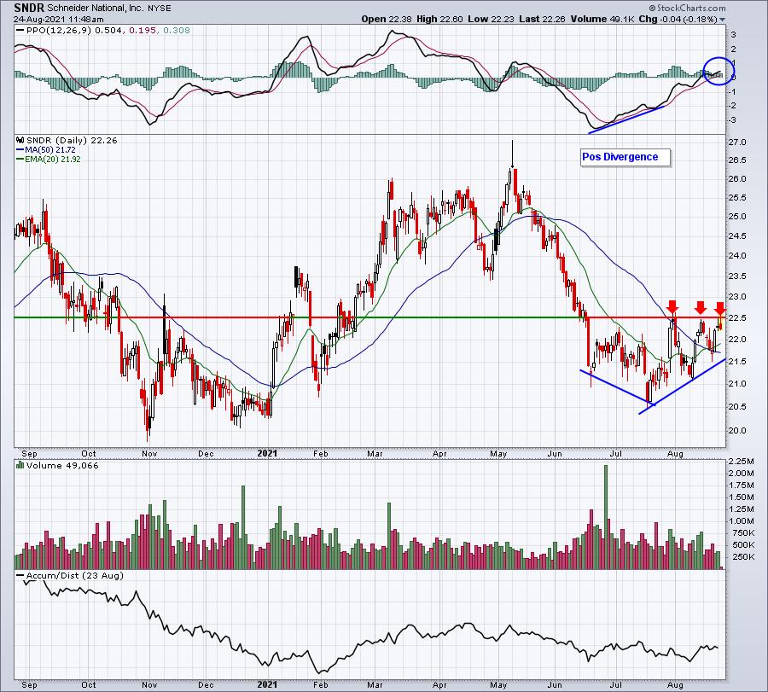Click the blue trendline under the PPO low

coord(626,119)
